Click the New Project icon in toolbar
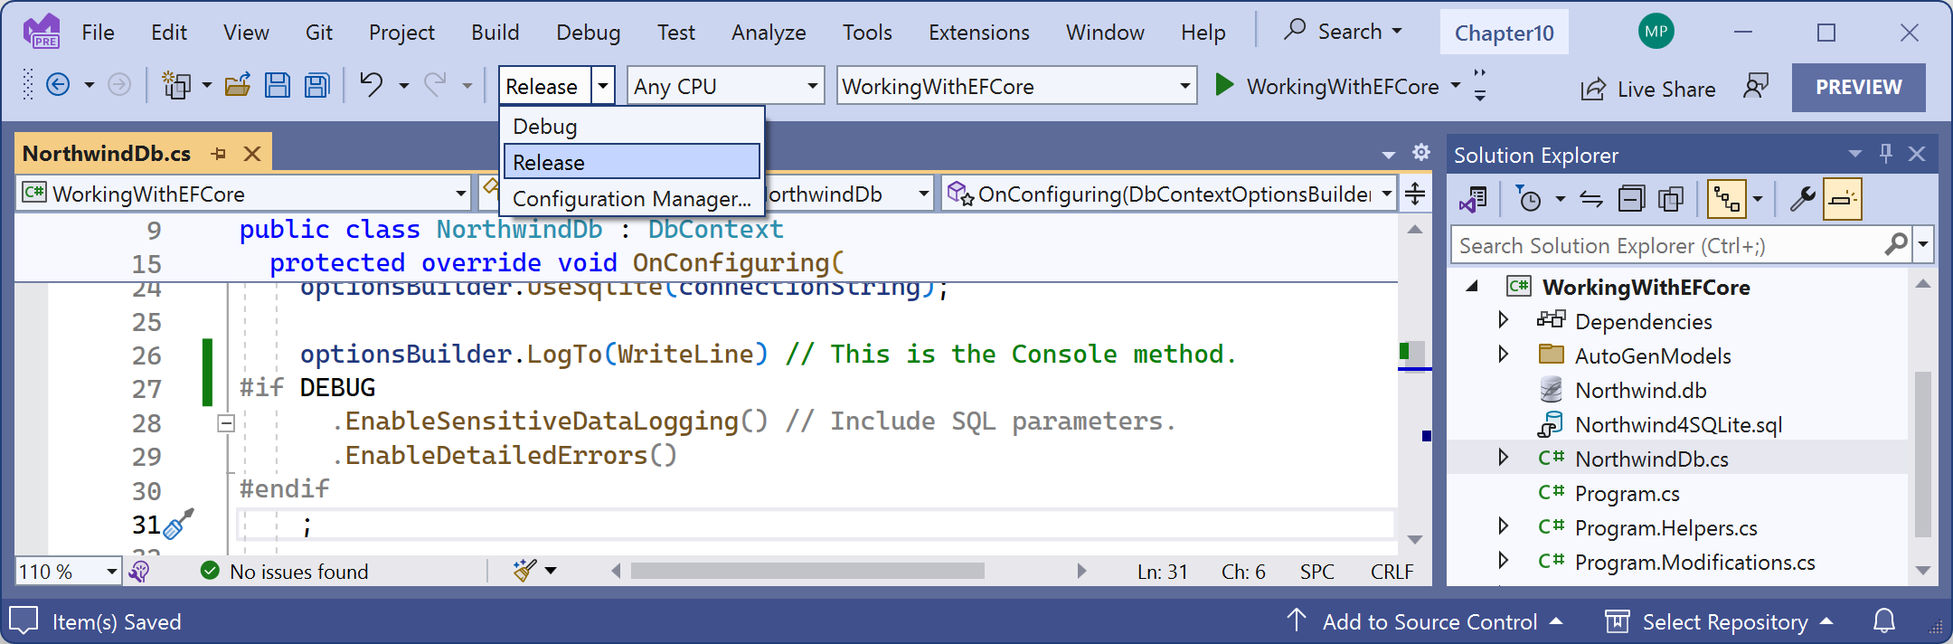The height and width of the screenshot is (644, 1953). pyautogui.click(x=175, y=86)
